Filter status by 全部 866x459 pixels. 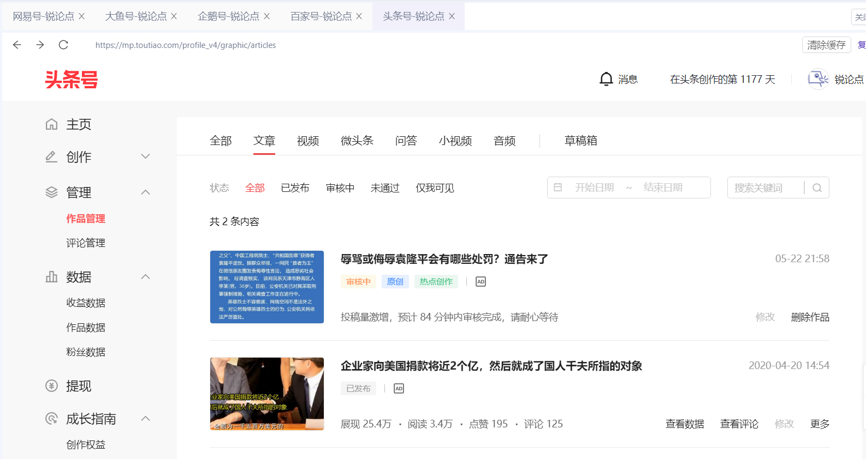[255, 188]
